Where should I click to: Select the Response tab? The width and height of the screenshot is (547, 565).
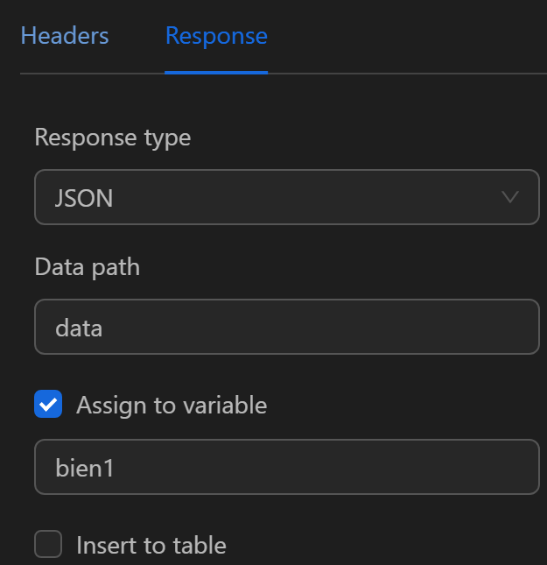tap(216, 37)
